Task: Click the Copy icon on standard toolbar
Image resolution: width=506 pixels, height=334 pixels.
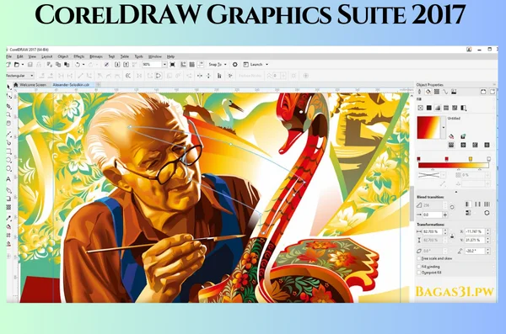Action: click(x=58, y=65)
